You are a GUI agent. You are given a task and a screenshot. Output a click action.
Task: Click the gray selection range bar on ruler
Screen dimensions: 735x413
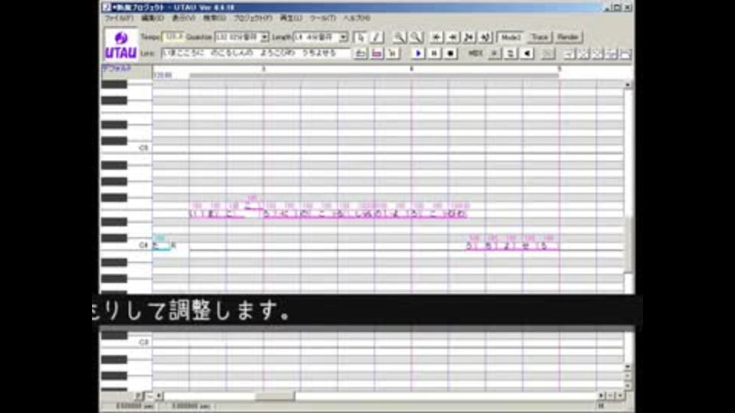[374, 75]
